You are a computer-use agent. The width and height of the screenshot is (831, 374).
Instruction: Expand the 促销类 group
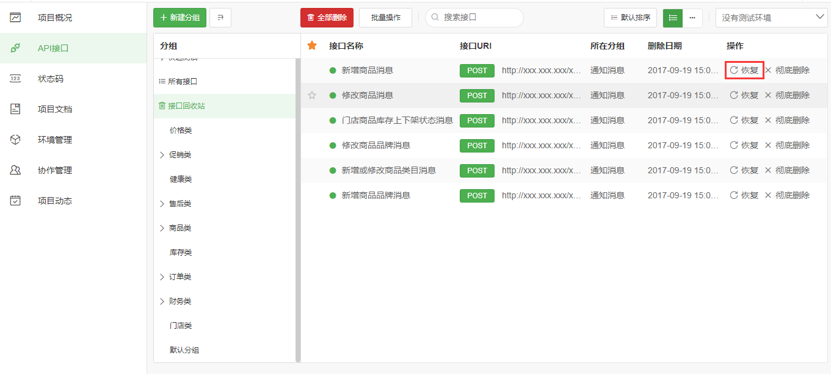click(x=162, y=155)
